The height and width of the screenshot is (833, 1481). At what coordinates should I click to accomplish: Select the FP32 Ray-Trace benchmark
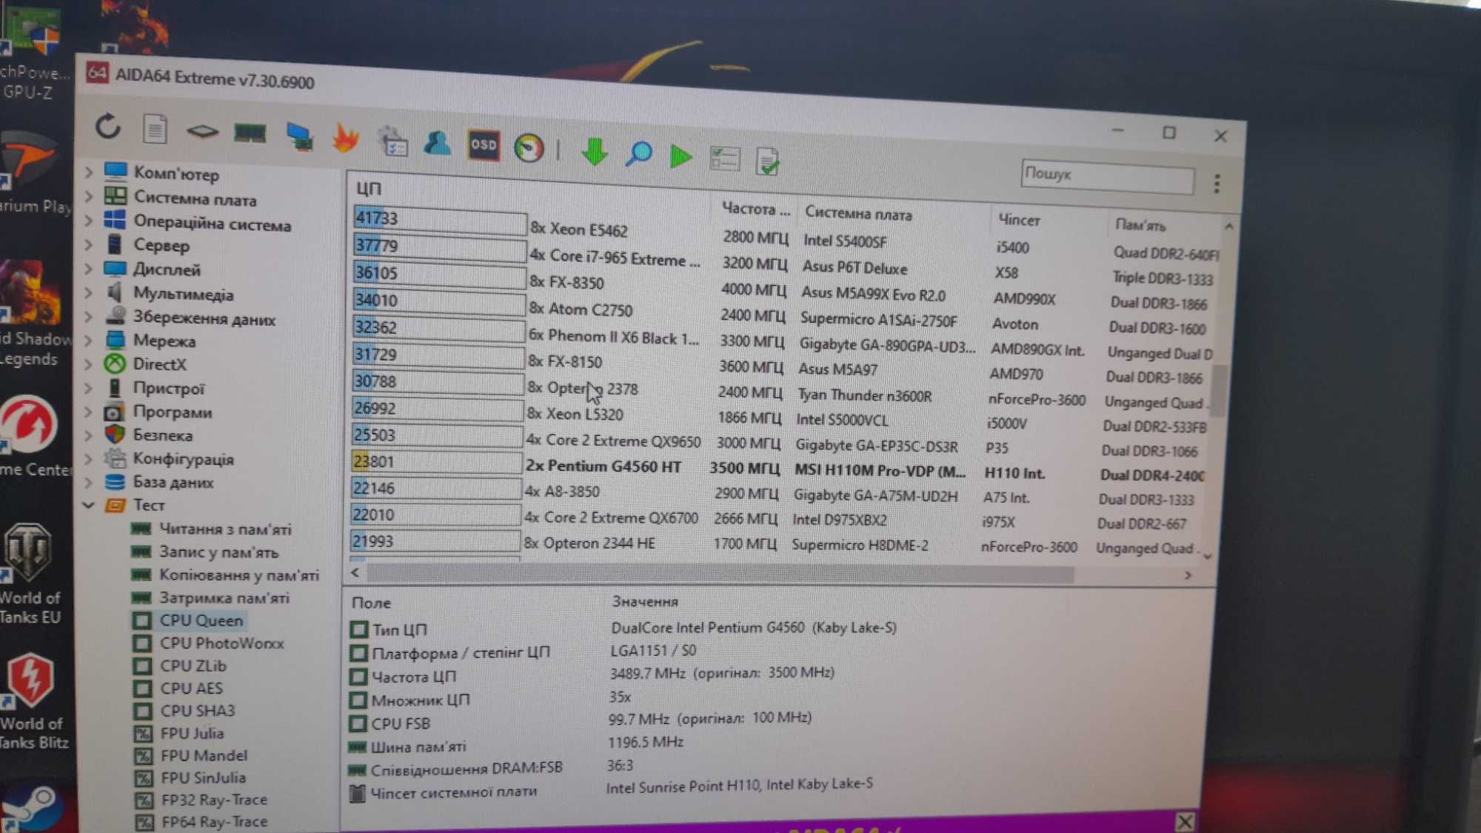214,800
